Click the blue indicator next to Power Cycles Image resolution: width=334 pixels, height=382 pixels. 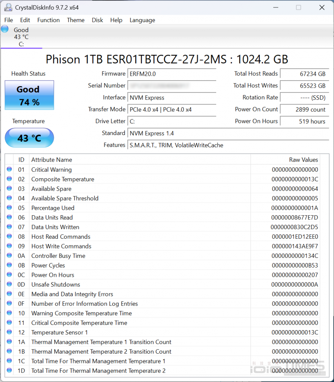[x=9, y=265]
